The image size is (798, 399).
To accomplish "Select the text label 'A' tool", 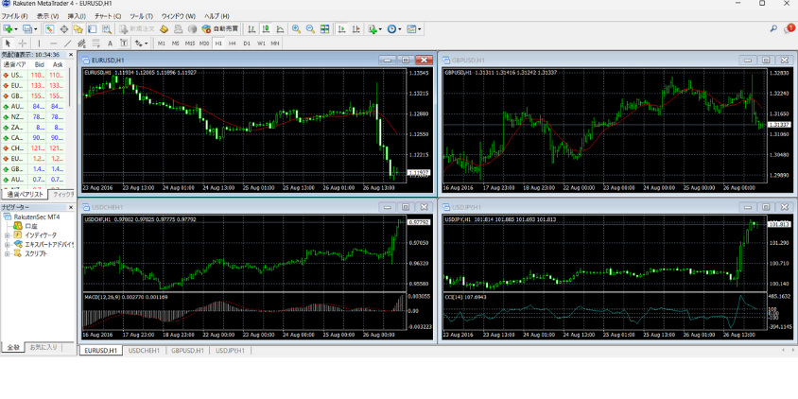I will [110, 43].
